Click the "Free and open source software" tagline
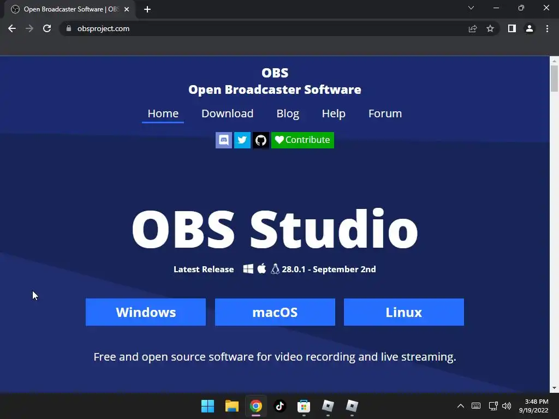The image size is (559, 419). pyautogui.click(x=275, y=357)
